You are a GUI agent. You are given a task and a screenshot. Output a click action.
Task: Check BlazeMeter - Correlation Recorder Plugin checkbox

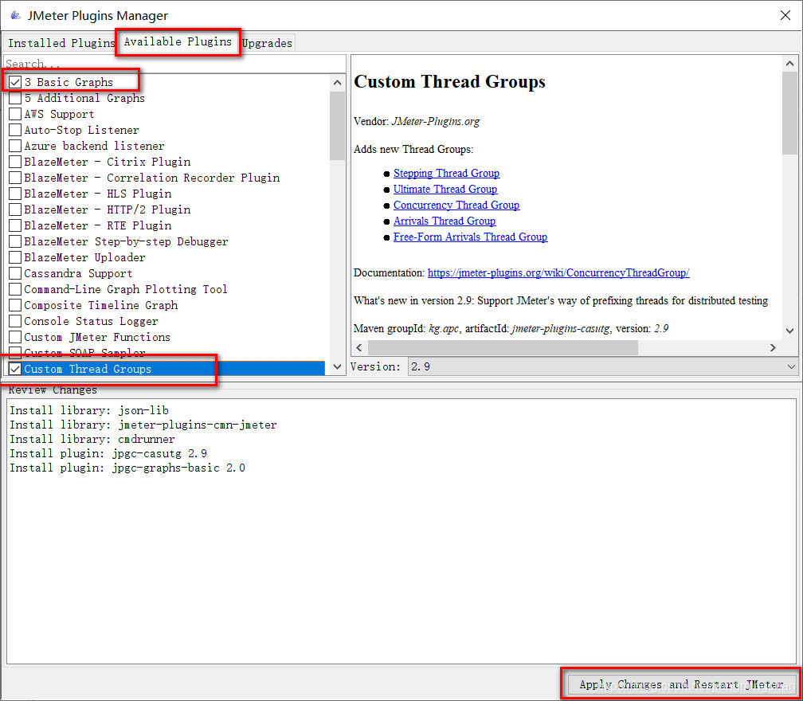pyautogui.click(x=15, y=178)
